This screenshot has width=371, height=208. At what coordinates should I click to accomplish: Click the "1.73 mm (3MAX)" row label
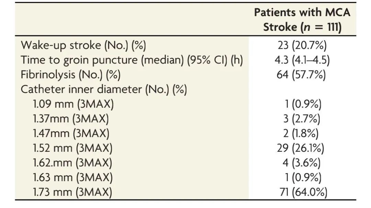click(73, 192)
